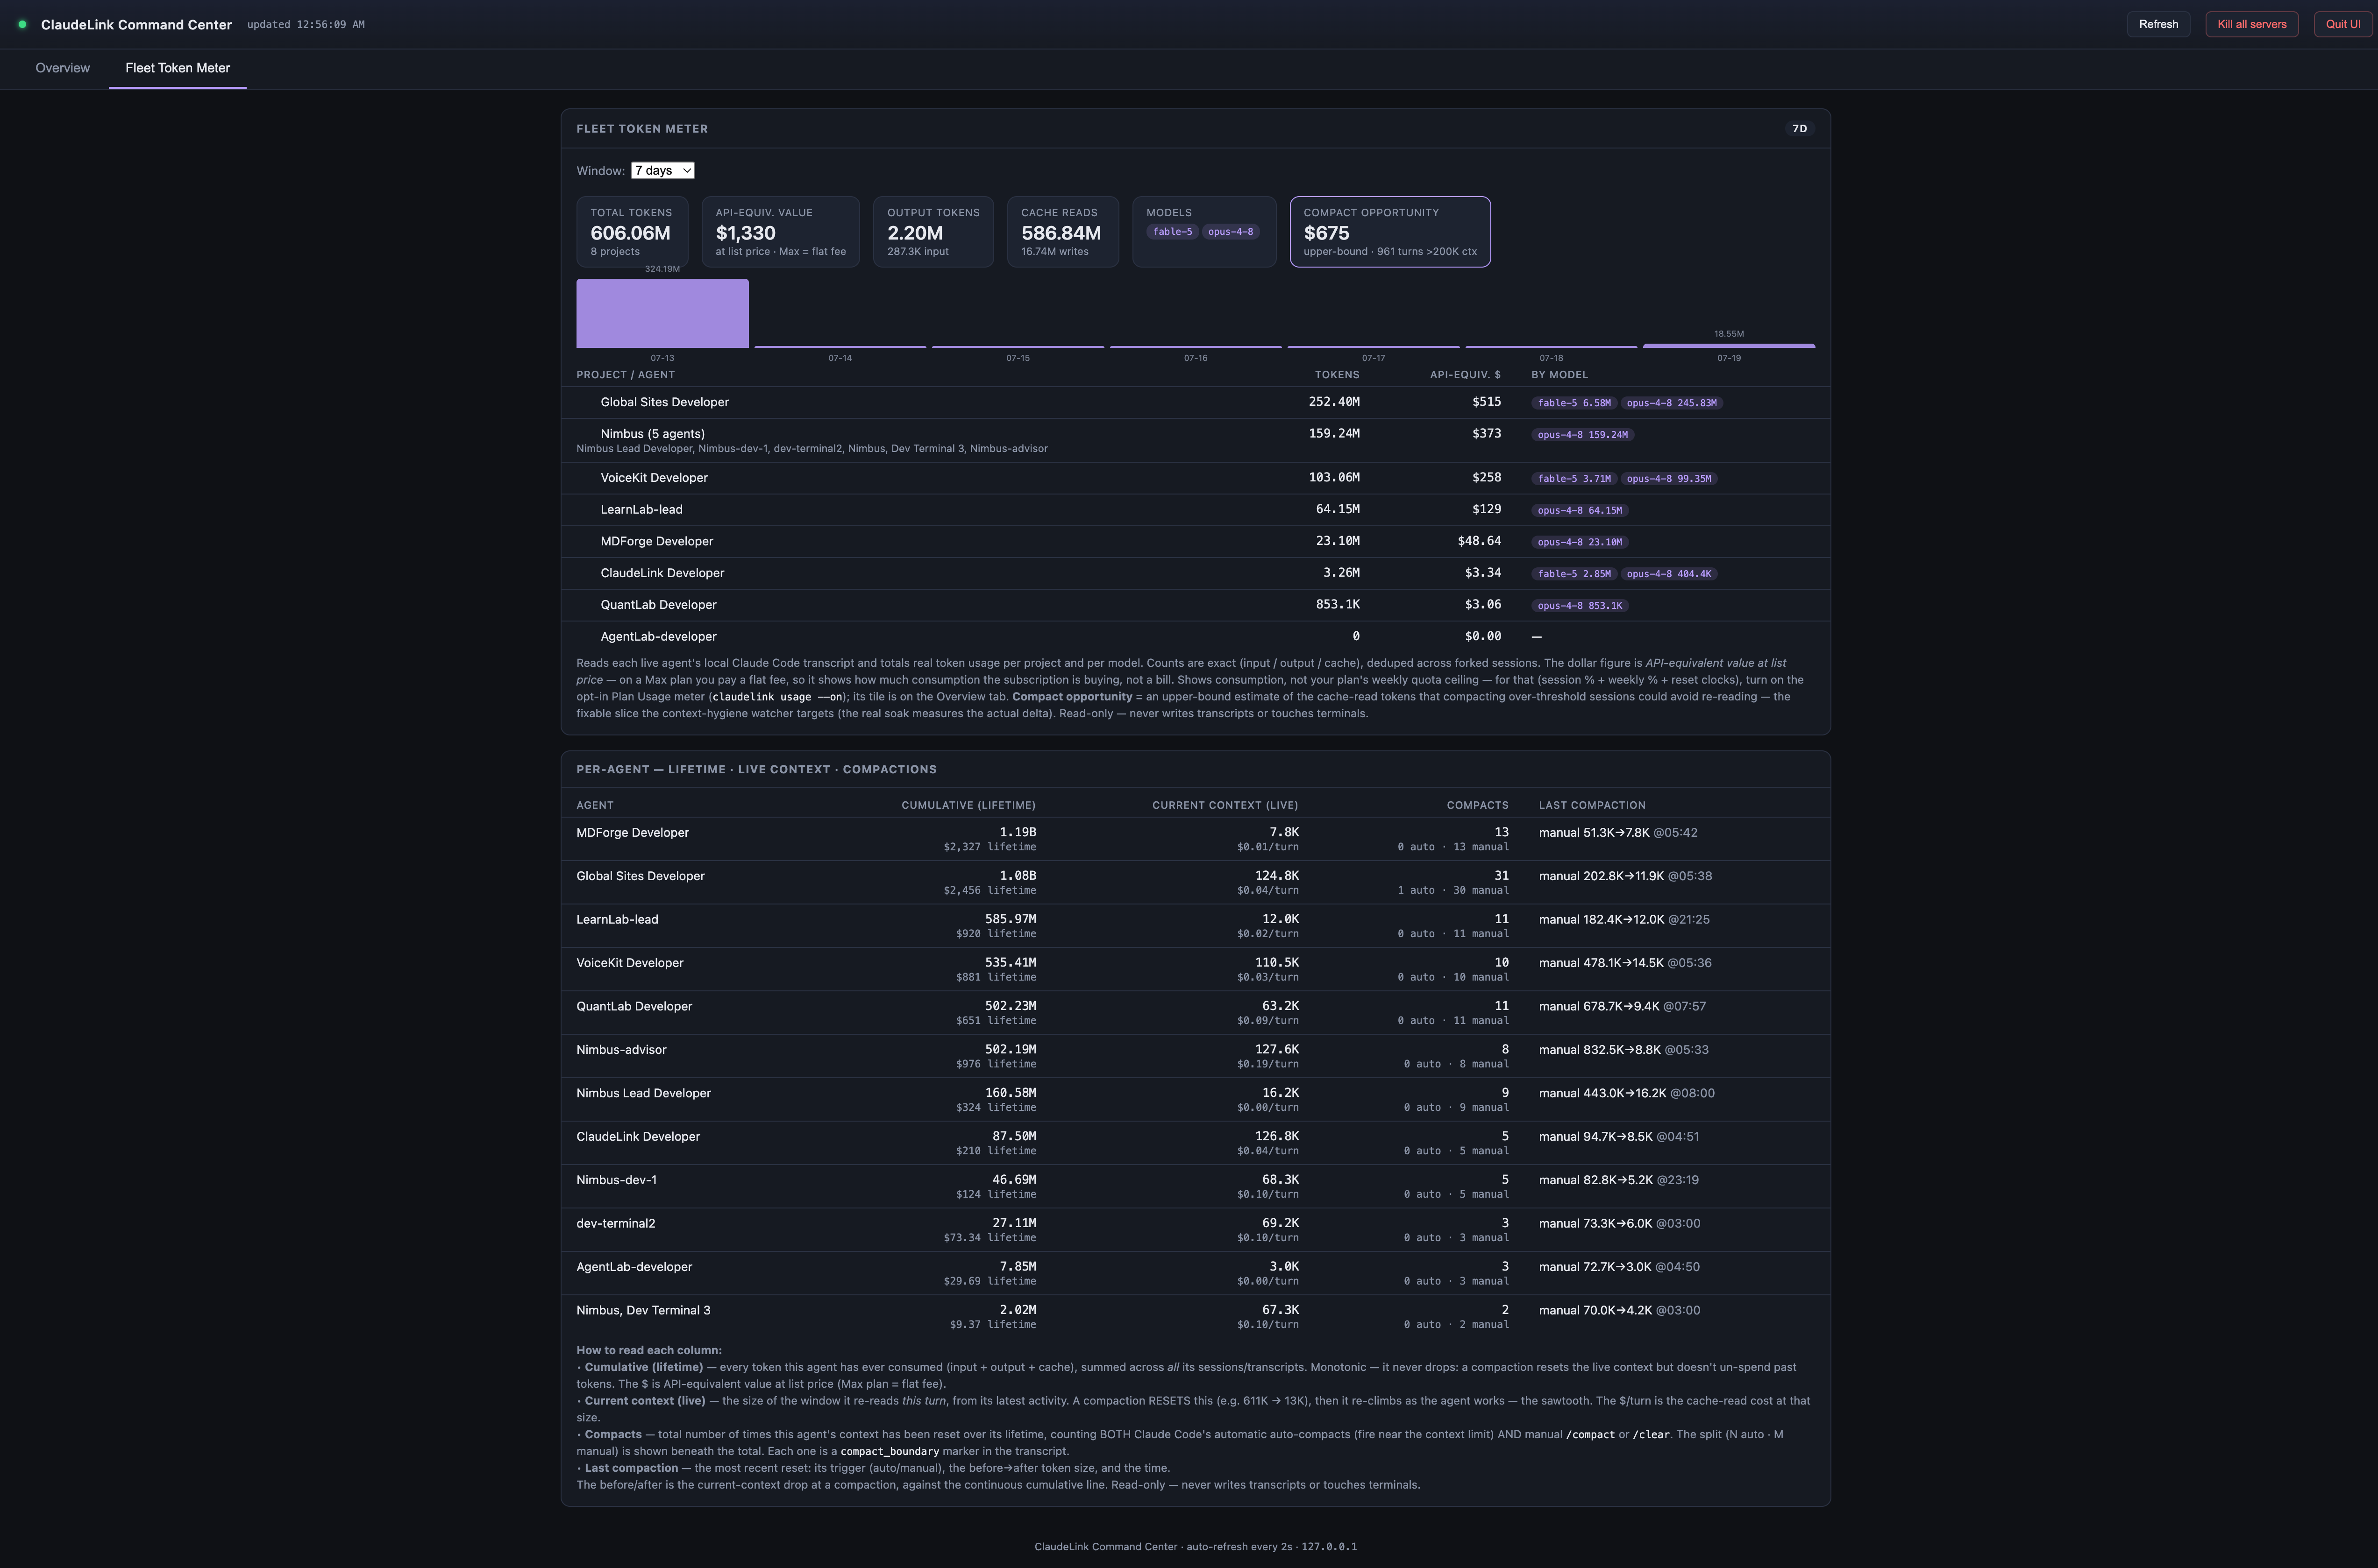Click the 07-13 bar in token chart
Screen dimensions: 2378x1568
[662, 313]
